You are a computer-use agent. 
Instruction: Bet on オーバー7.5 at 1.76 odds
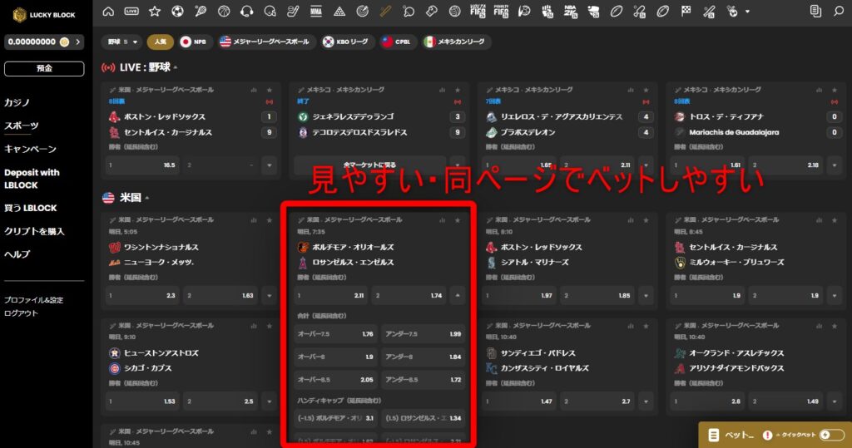(335, 334)
